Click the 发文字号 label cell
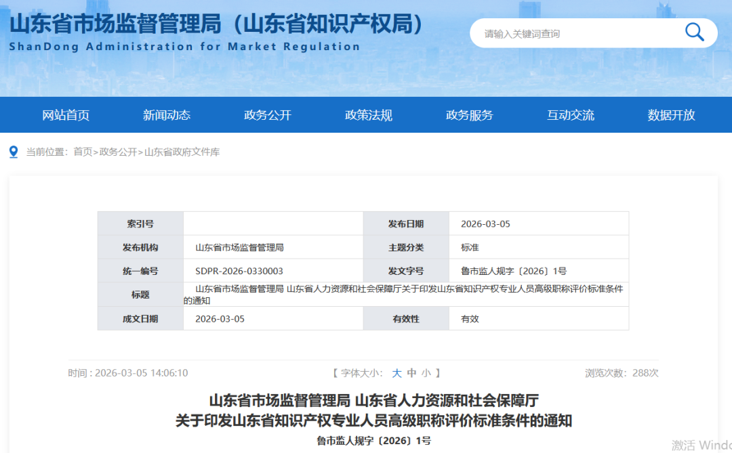The image size is (732, 453). pyautogui.click(x=406, y=271)
